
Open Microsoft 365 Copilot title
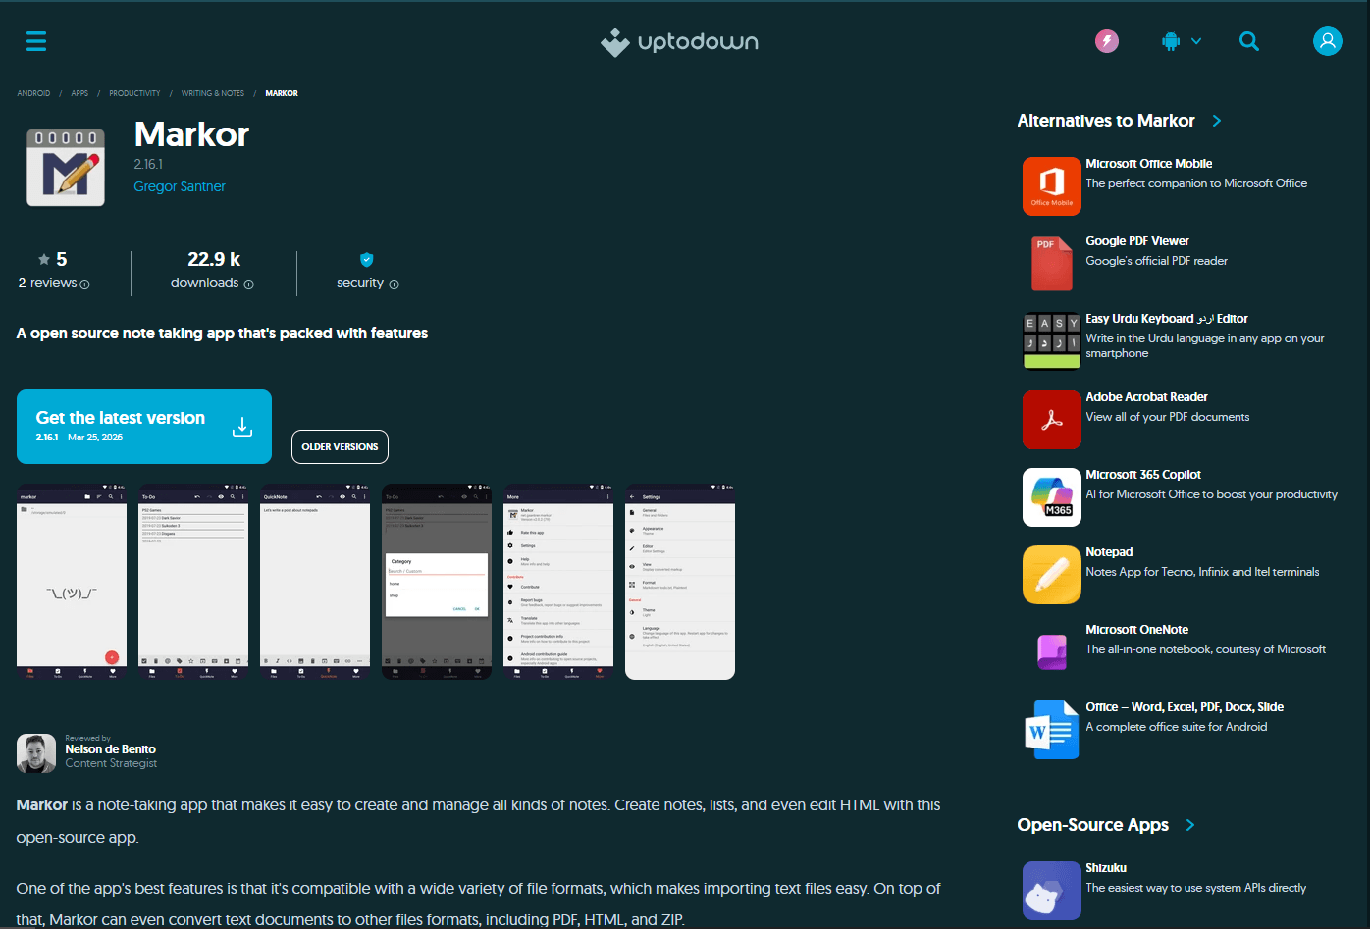coord(1143,475)
